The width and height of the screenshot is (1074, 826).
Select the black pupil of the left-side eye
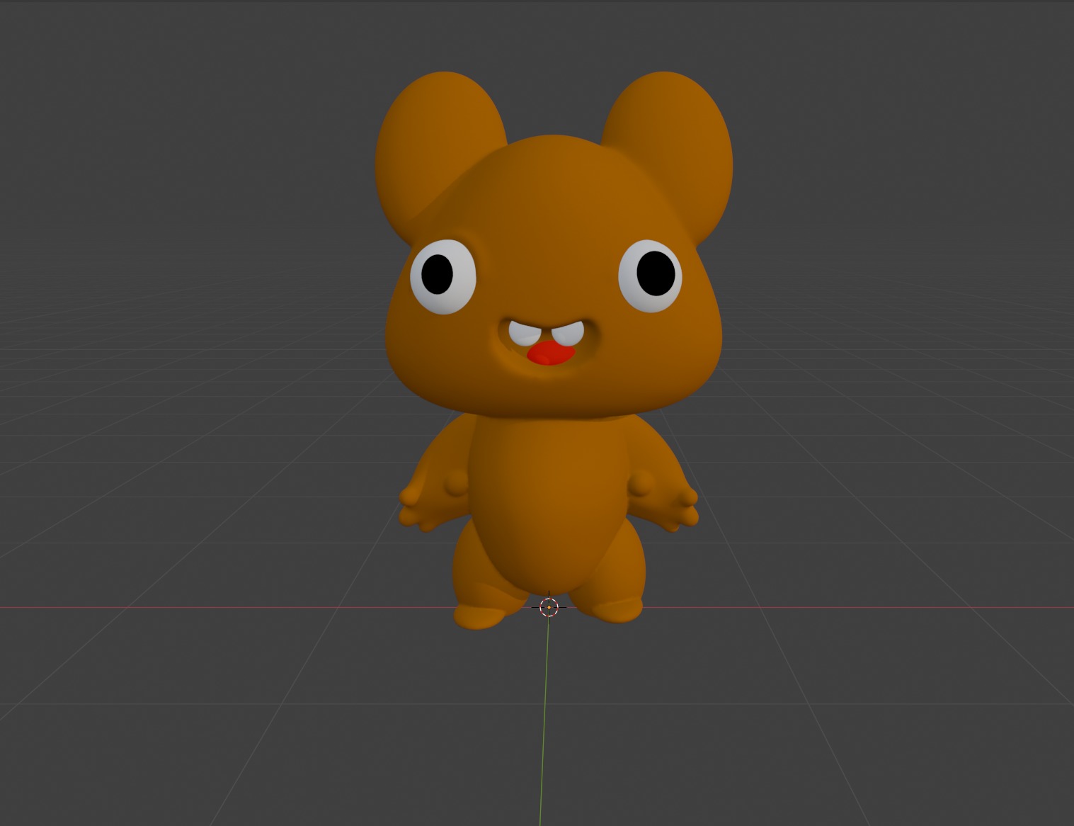pyautogui.click(x=437, y=274)
